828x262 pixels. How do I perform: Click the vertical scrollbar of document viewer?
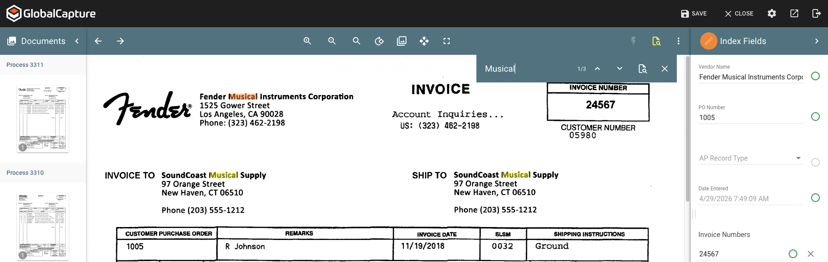pos(688,129)
